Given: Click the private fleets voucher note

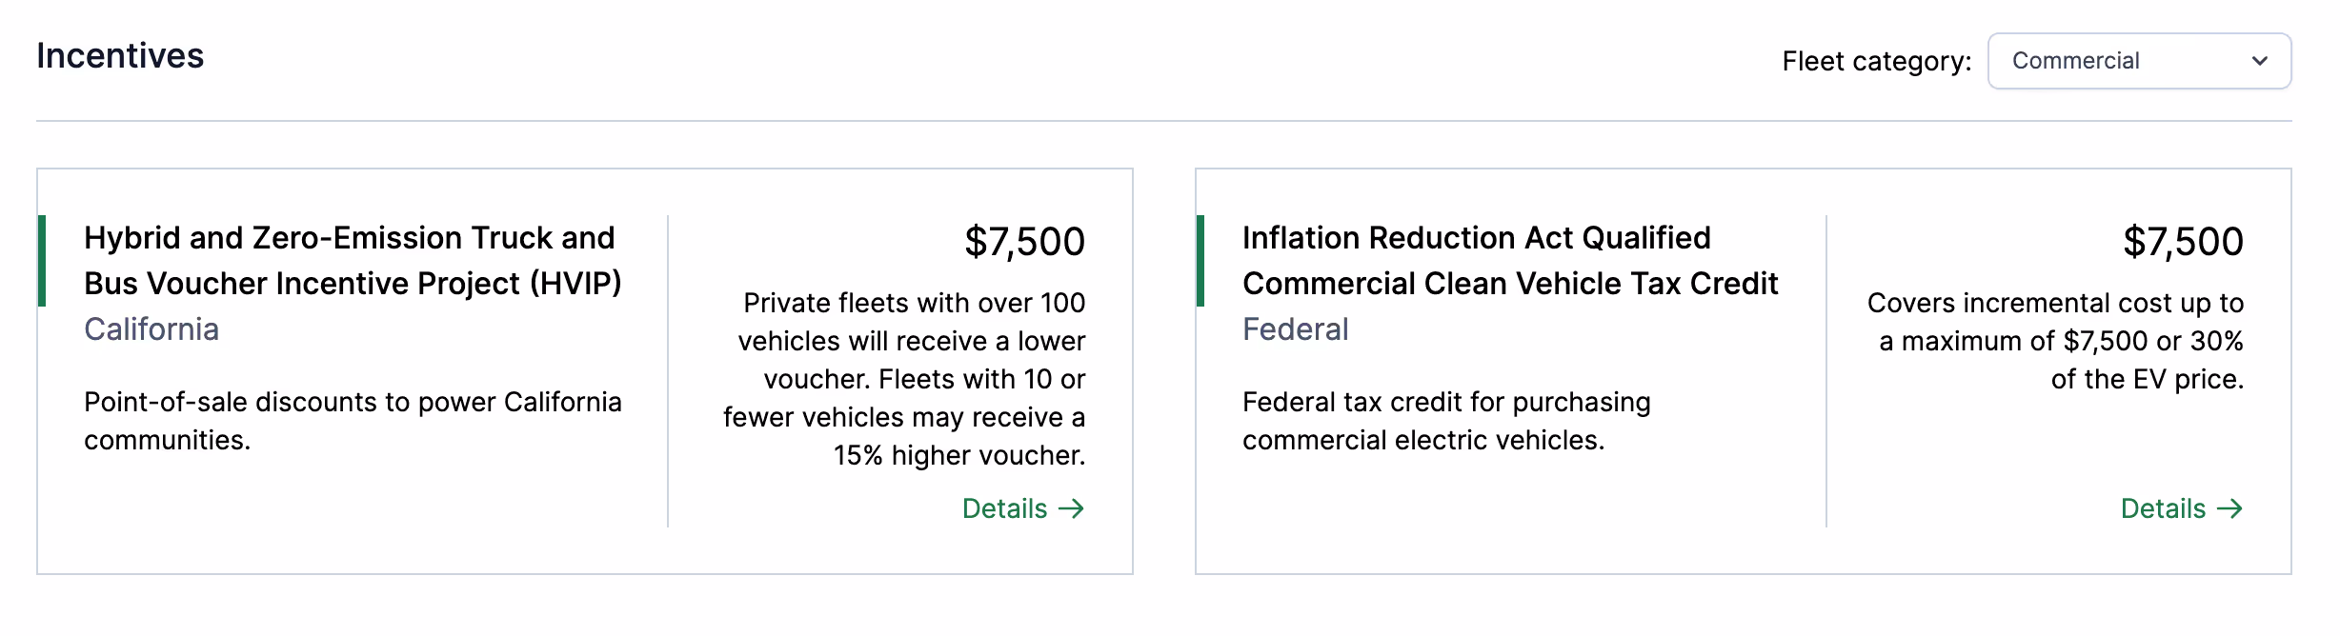Looking at the screenshot, I should tap(905, 379).
